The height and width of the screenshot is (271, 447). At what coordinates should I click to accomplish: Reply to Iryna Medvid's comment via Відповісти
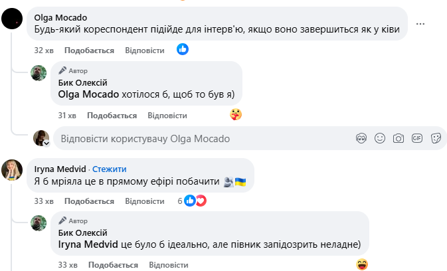144,201
